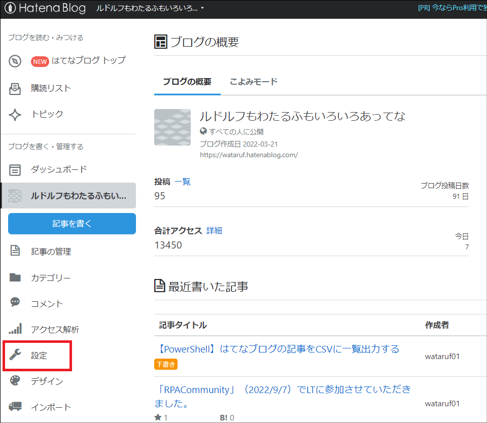Click the カテゴリー folder icon
The width and height of the screenshot is (487, 423).
click(15, 277)
